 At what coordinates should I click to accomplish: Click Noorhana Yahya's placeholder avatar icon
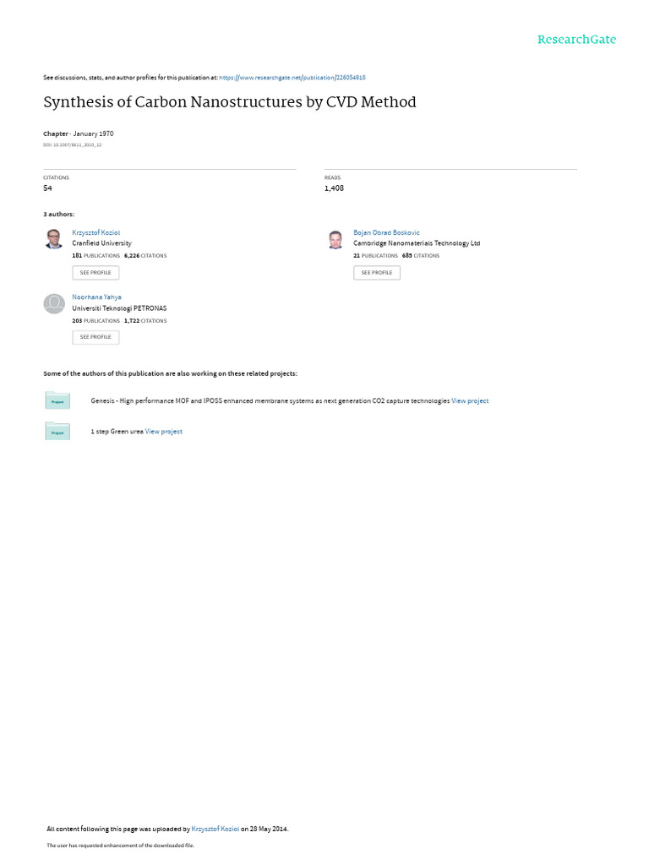[54, 304]
